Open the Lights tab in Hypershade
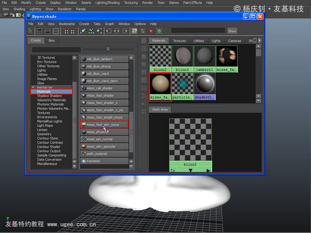This screenshot has height=233, width=311. tap(216, 41)
